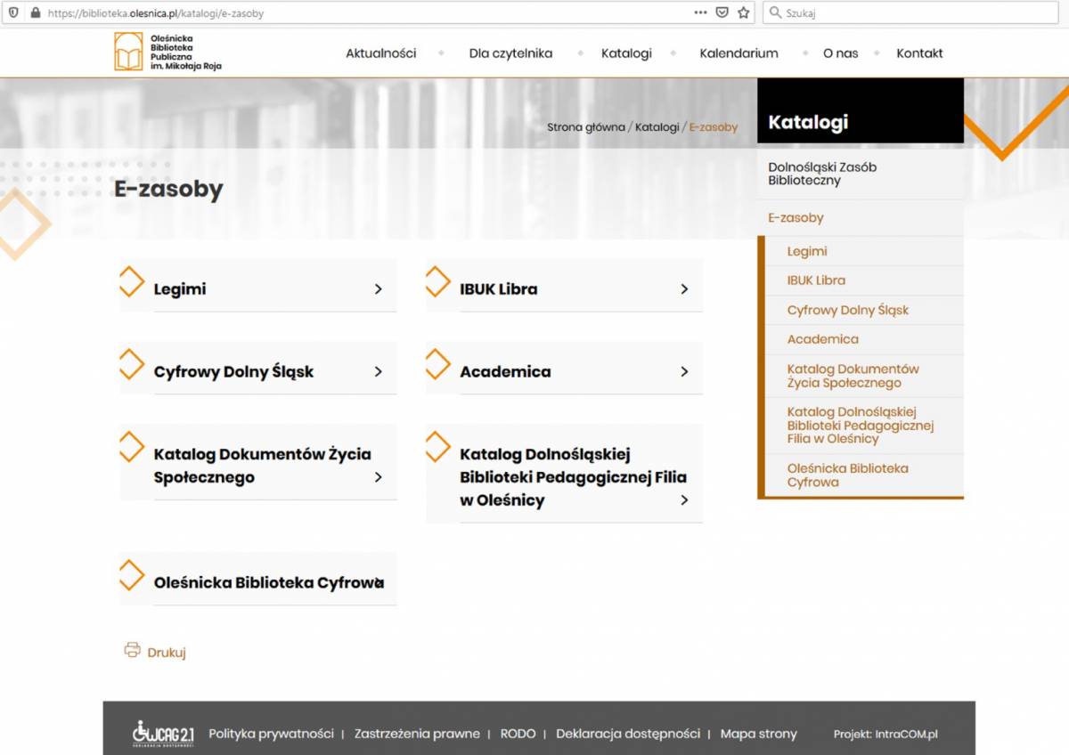Screen dimensions: 1069x755
Task: Bookmark this page with the star icon
Action: pos(744,13)
